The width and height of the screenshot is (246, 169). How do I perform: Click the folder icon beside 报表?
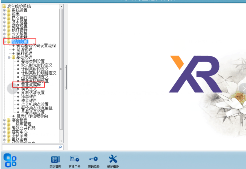tap(9, 14)
